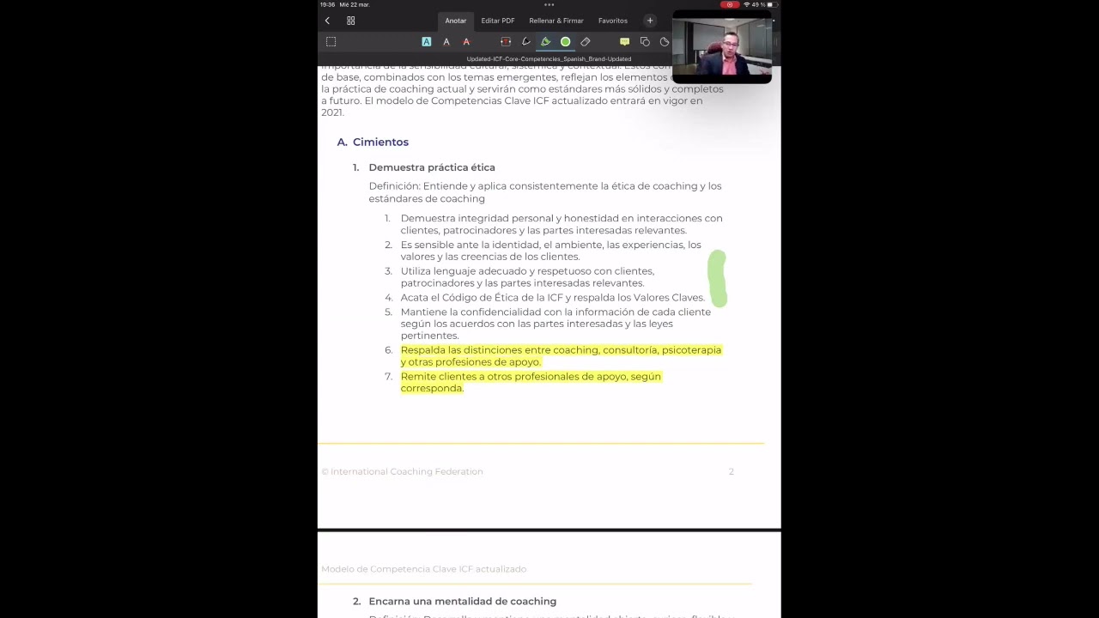
Task: Click the green highlighter stroke annotation
Action: click(x=718, y=278)
